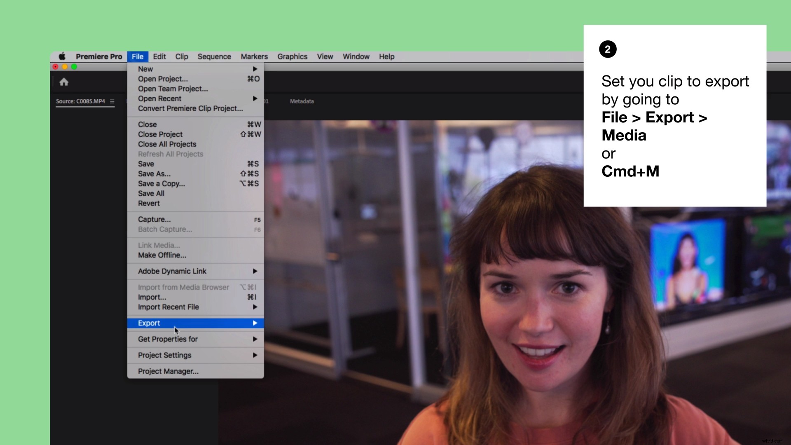Screen dimensions: 791x445
Task: Click Import in the File menu
Action: pos(152,297)
